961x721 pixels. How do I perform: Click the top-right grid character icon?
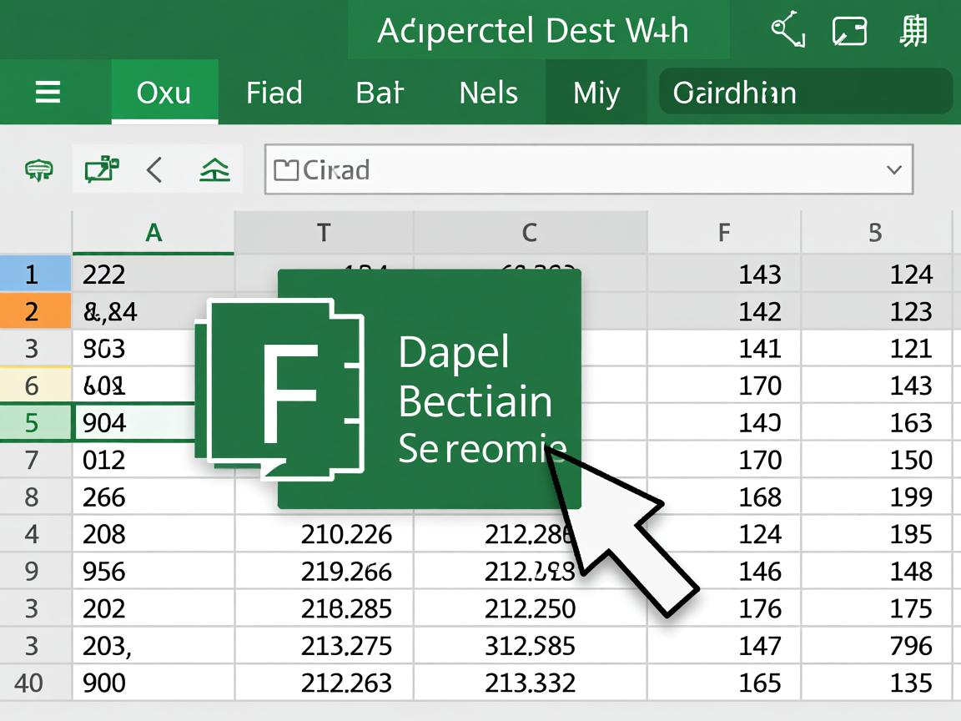click(913, 32)
